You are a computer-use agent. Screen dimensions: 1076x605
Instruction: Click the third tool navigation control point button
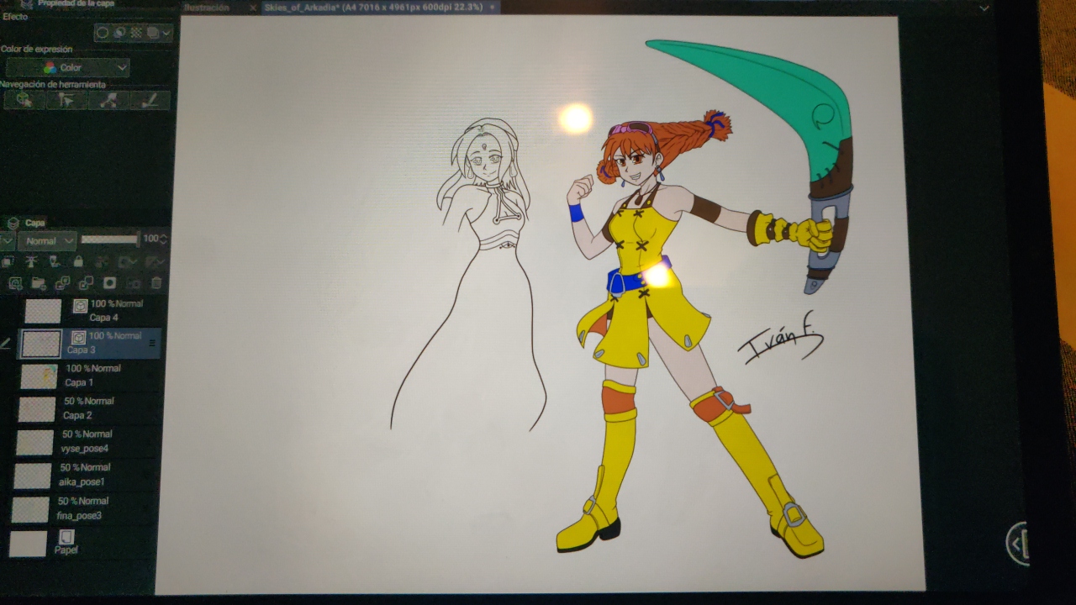108,101
